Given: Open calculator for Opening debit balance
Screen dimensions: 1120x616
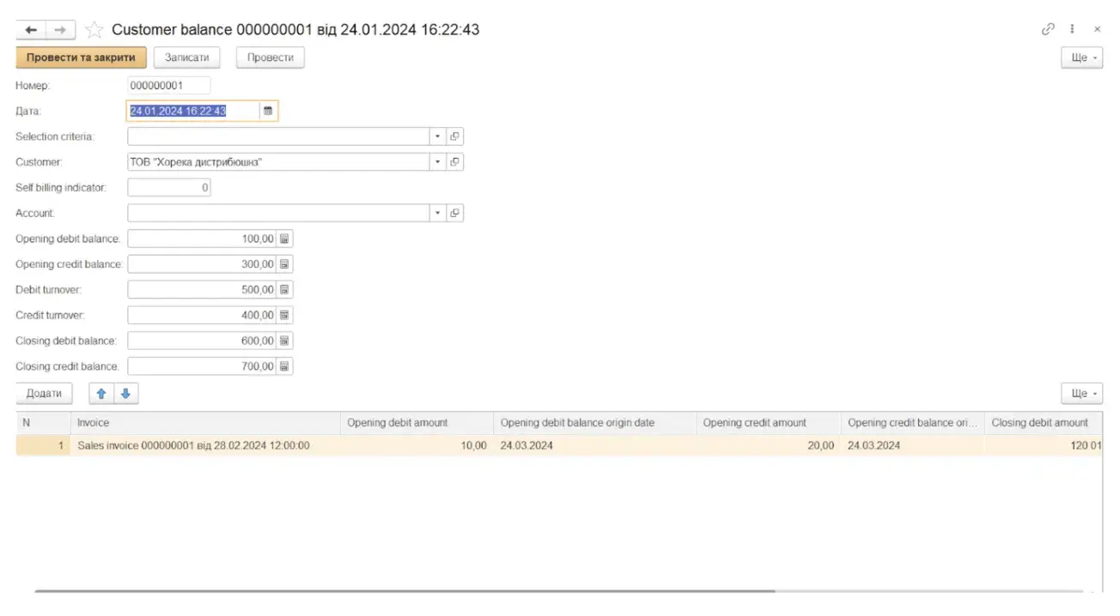Looking at the screenshot, I should point(285,239).
